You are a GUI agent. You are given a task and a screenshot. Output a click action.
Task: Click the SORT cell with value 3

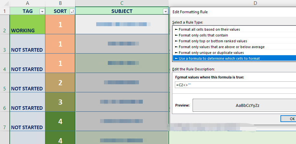click(60, 102)
